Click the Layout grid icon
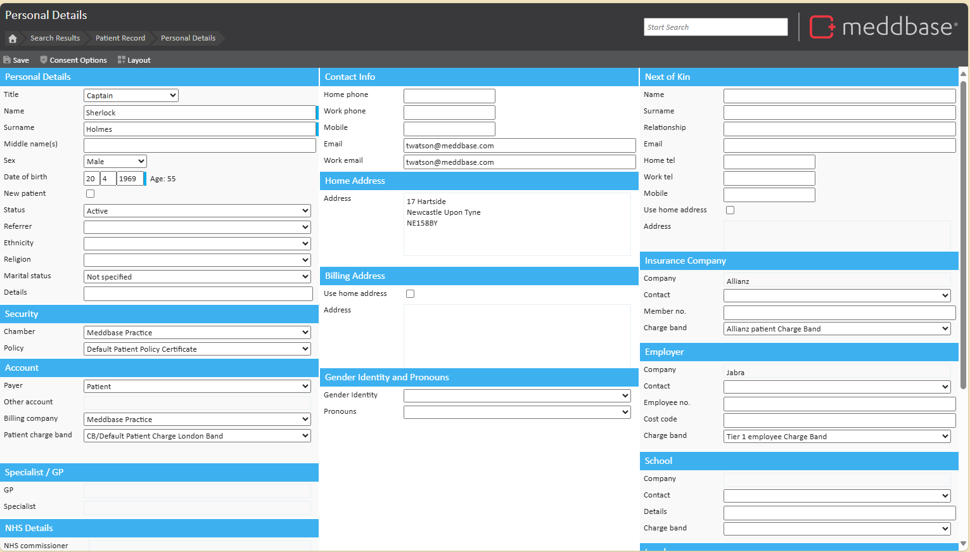970x552 pixels. 122,60
